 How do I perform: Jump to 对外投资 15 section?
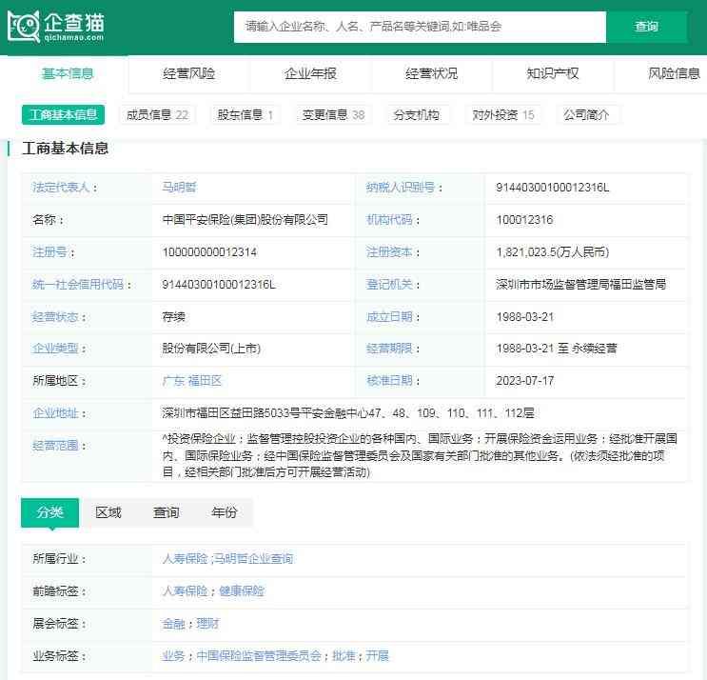click(503, 115)
